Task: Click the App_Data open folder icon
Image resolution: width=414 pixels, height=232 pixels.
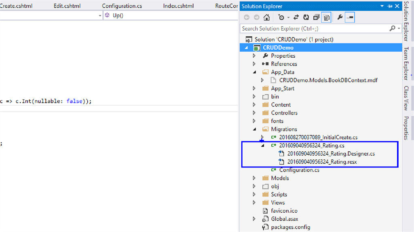Action: (x=265, y=72)
